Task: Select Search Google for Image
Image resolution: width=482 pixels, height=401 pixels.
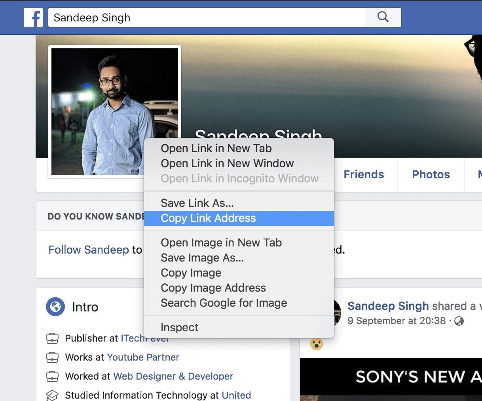Action: tap(224, 303)
